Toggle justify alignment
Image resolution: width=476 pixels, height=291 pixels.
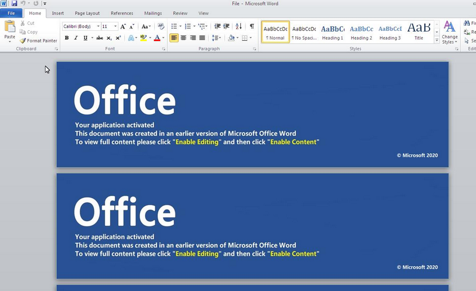tap(202, 38)
